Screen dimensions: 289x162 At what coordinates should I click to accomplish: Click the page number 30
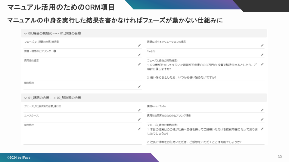(x=280, y=157)
